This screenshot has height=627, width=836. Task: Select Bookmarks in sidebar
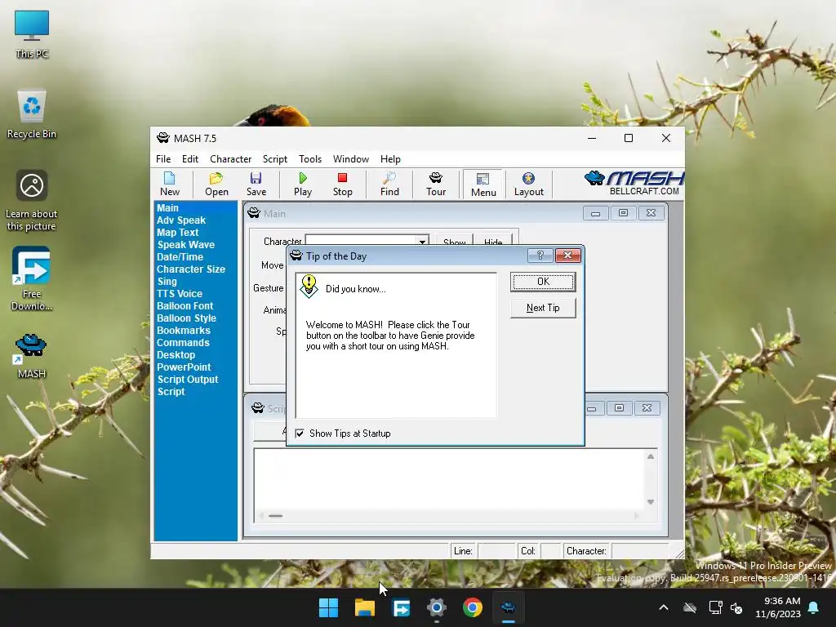[x=184, y=331]
